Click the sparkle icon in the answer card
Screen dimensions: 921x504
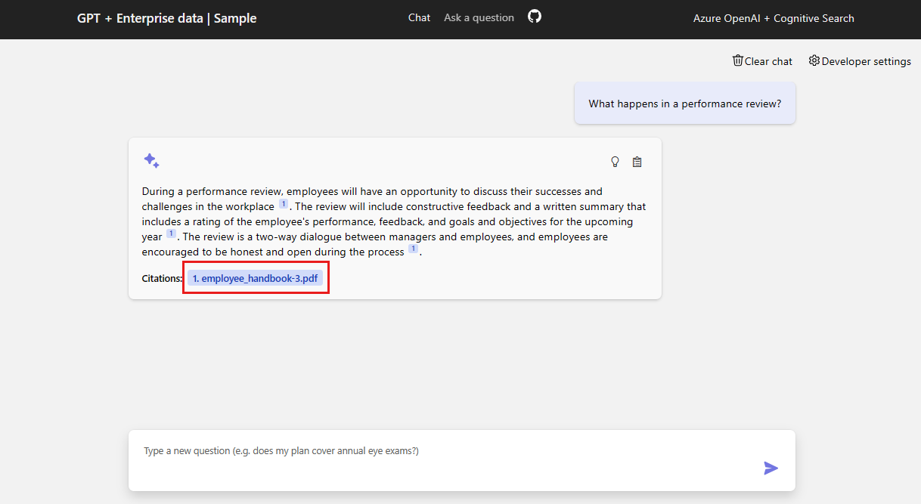click(151, 161)
